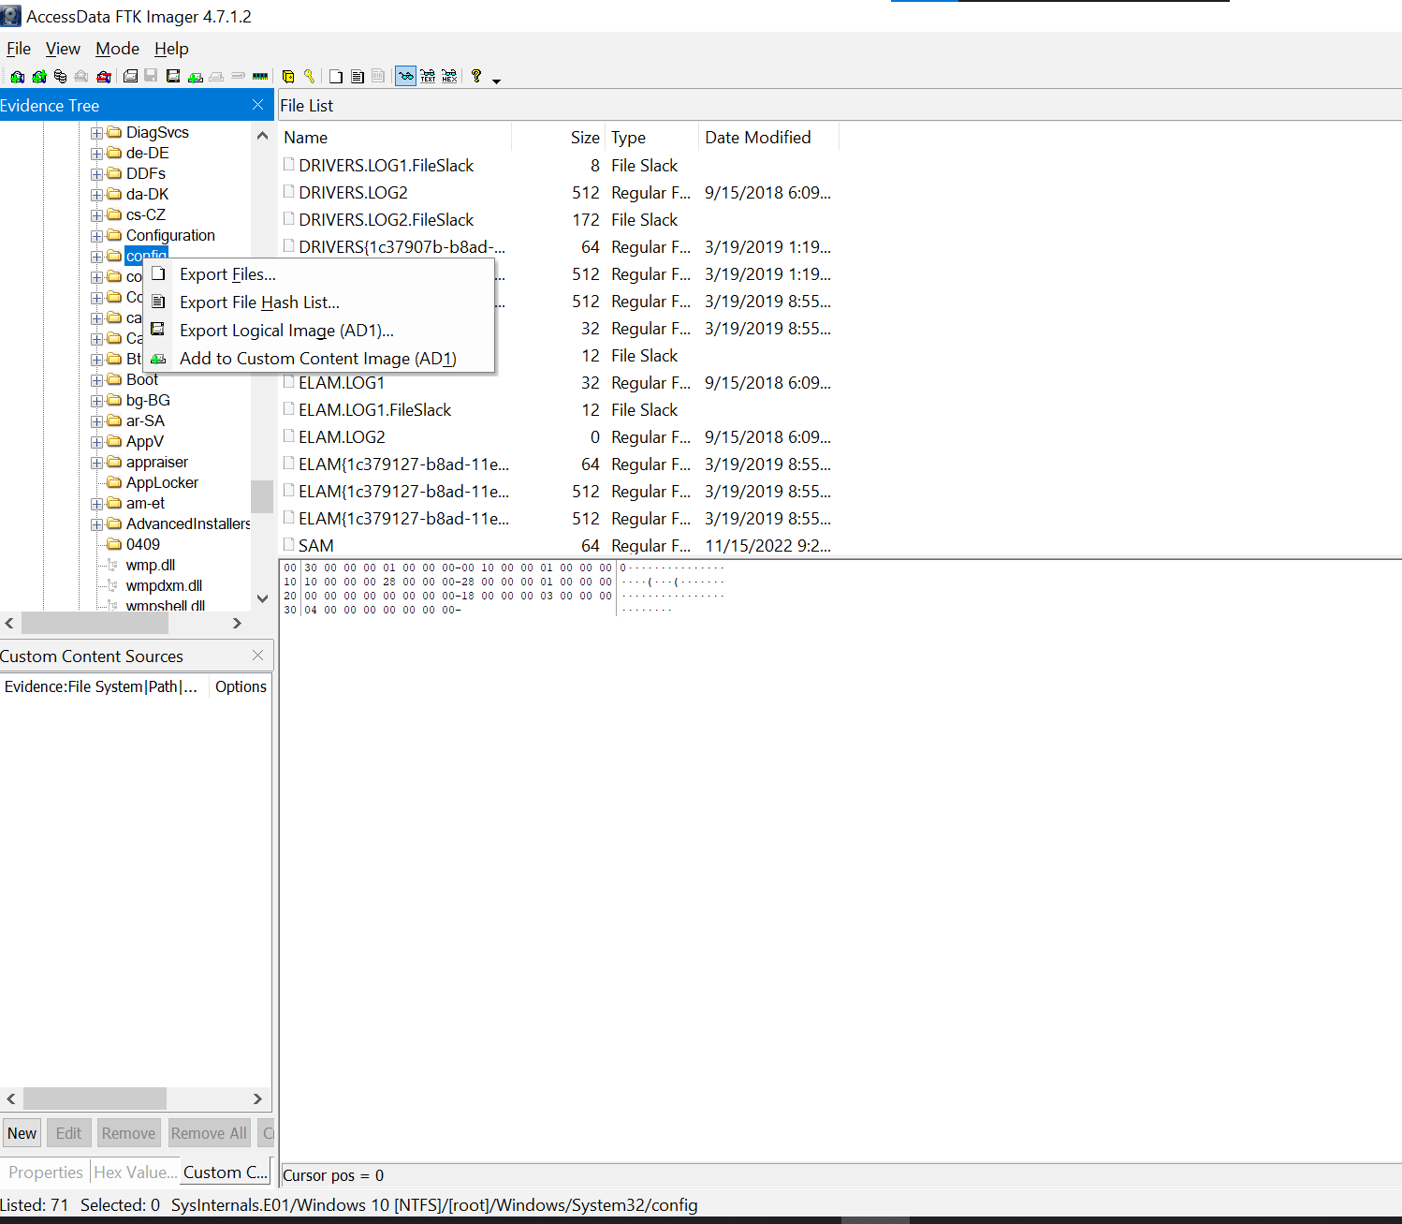Toggle the automatic view mode glasses button

tap(405, 77)
